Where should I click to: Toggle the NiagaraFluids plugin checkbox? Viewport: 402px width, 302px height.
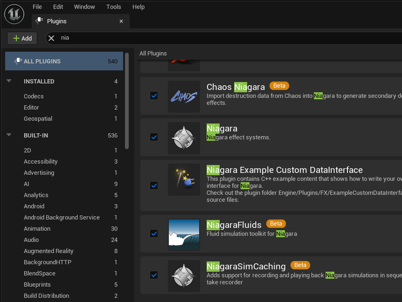(x=154, y=233)
